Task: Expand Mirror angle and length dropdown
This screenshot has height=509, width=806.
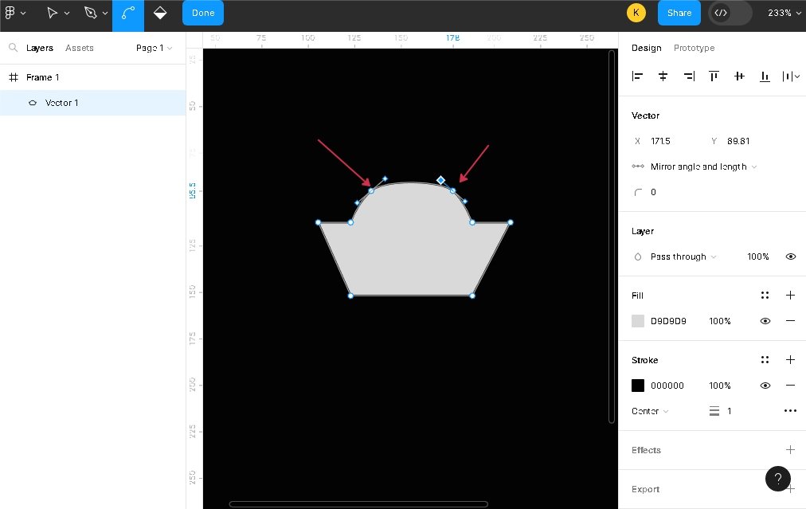Action: pyautogui.click(x=698, y=166)
